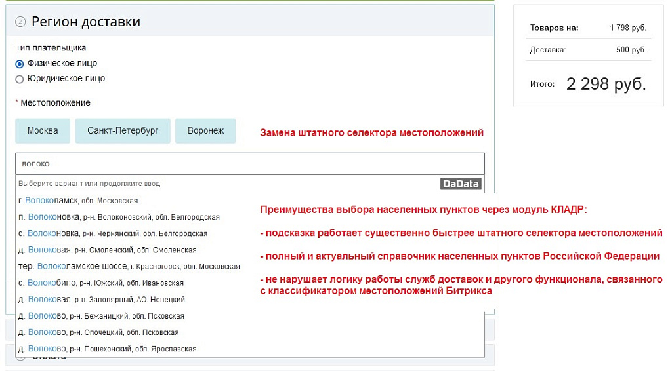The image size is (672, 371).
Task: Click the step 2 circle icon
Action: coord(20,22)
